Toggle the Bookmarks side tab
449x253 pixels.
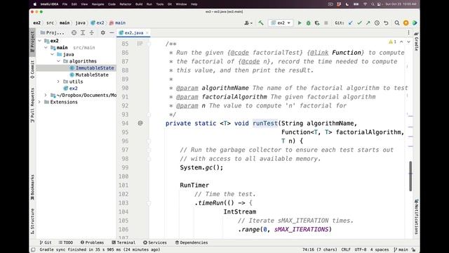[x=32, y=188]
